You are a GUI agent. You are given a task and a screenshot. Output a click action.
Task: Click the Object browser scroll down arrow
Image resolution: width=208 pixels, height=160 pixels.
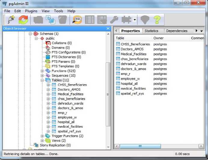pyautogui.click(x=108, y=147)
